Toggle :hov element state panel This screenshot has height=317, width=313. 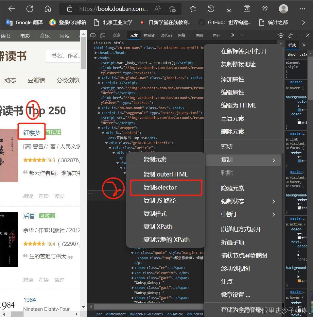click(x=291, y=55)
